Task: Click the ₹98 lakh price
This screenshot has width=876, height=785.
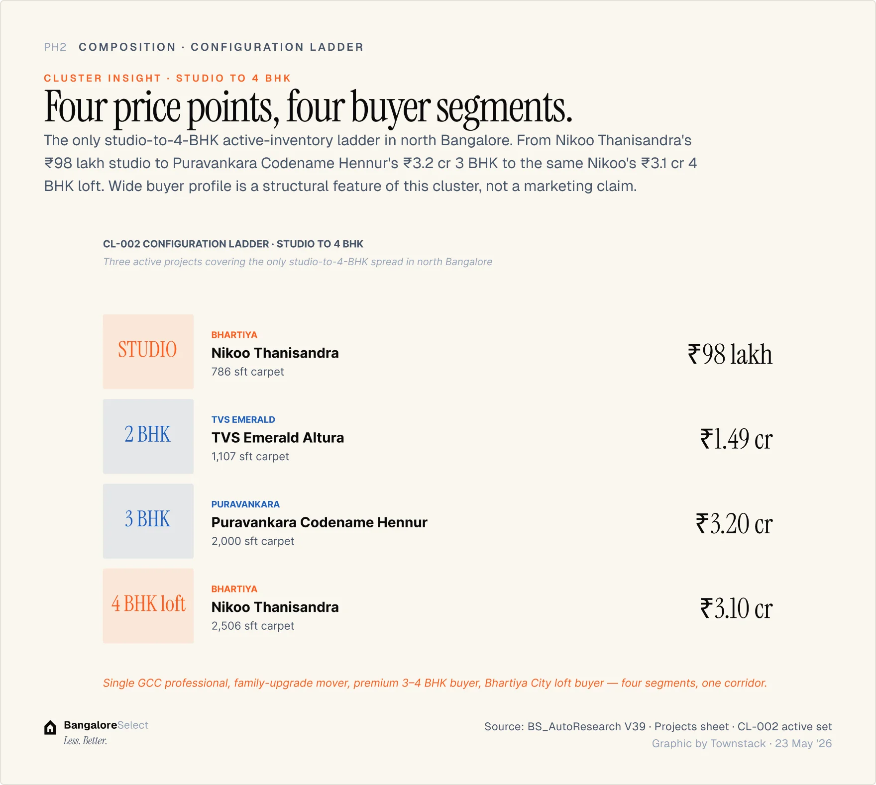Action: (730, 354)
